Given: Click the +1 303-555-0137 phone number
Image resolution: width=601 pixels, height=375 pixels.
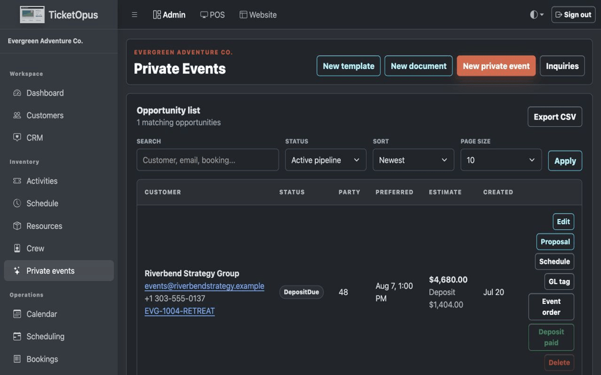Looking at the screenshot, I should pyautogui.click(x=175, y=298).
